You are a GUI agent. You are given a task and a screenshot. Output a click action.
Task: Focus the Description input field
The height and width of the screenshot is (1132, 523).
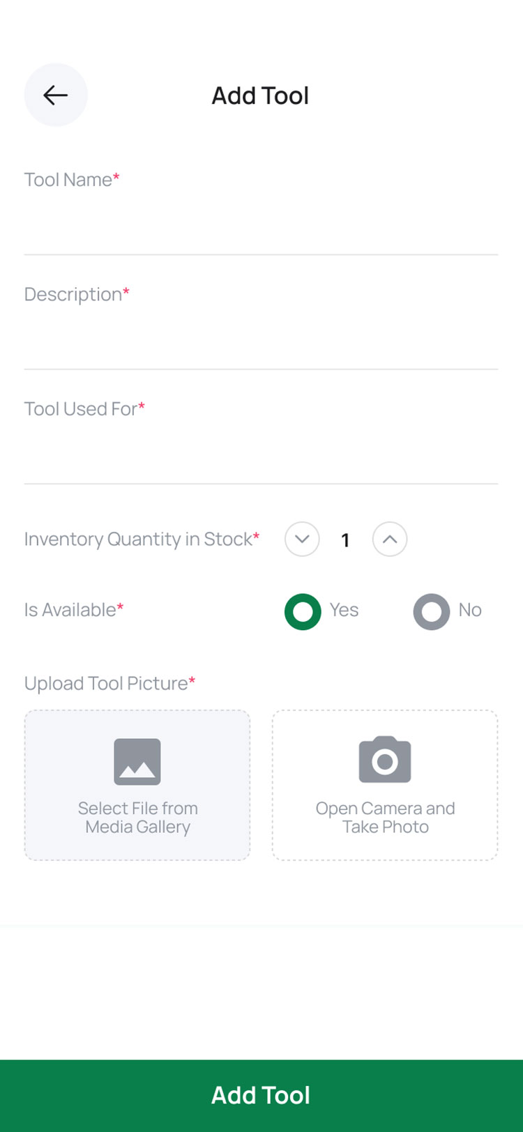[261, 339]
